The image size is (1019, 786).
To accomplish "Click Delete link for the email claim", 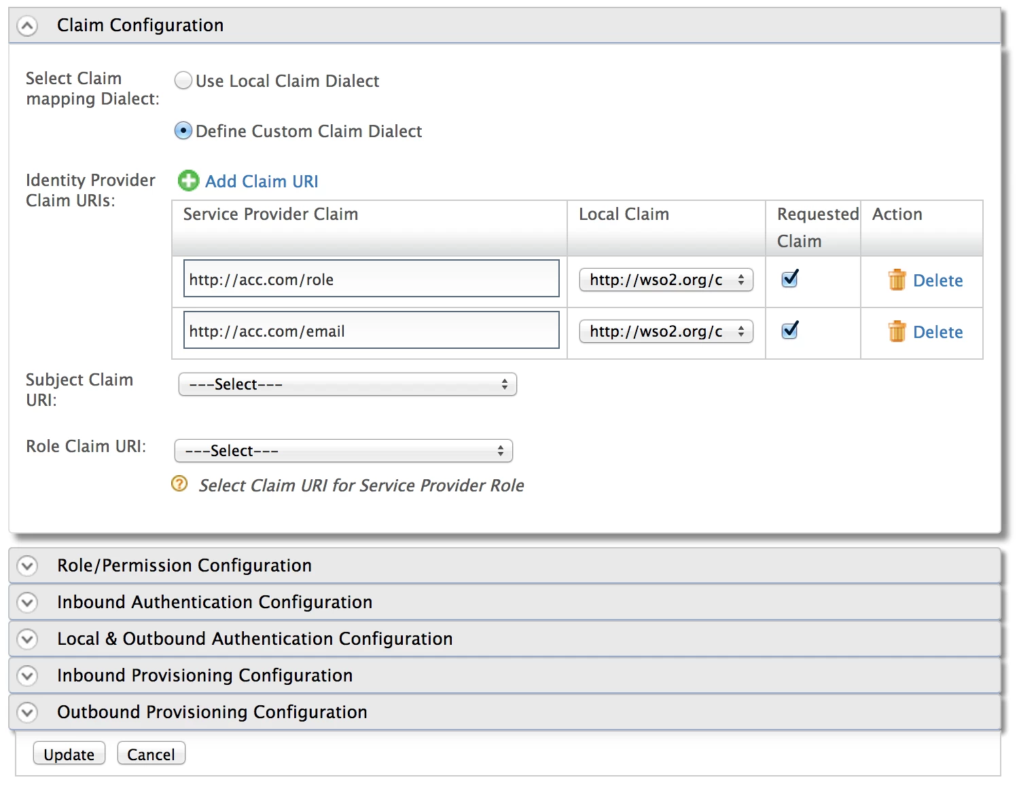I will coord(937,332).
